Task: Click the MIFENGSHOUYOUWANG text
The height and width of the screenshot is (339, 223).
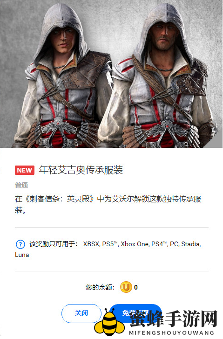Action: (172, 332)
